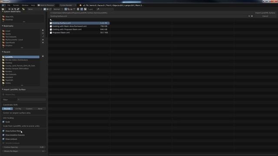Viewport: 278px width, 156px height.
Task: Uncheck Draw contours checkbox
Action: (3, 139)
